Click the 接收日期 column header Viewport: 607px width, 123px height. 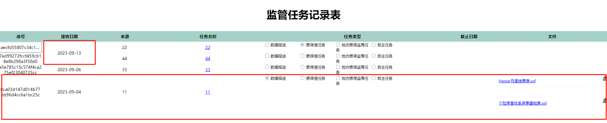69,37
